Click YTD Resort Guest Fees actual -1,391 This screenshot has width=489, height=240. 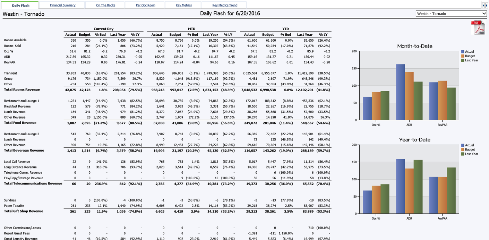[x=252, y=233]
